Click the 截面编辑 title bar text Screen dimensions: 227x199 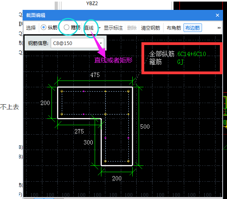point(36,15)
